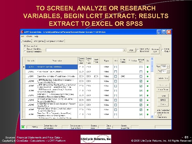
Task: Decrease the To year spinner
Action: click(168, 72)
